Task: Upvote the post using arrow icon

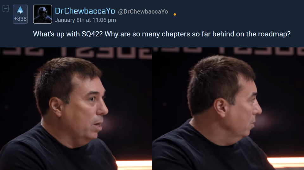Action: point(20,10)
